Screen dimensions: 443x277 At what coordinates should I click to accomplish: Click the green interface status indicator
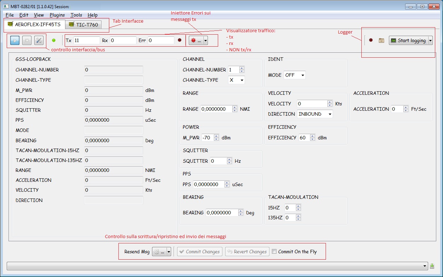(x=54, y=40)
